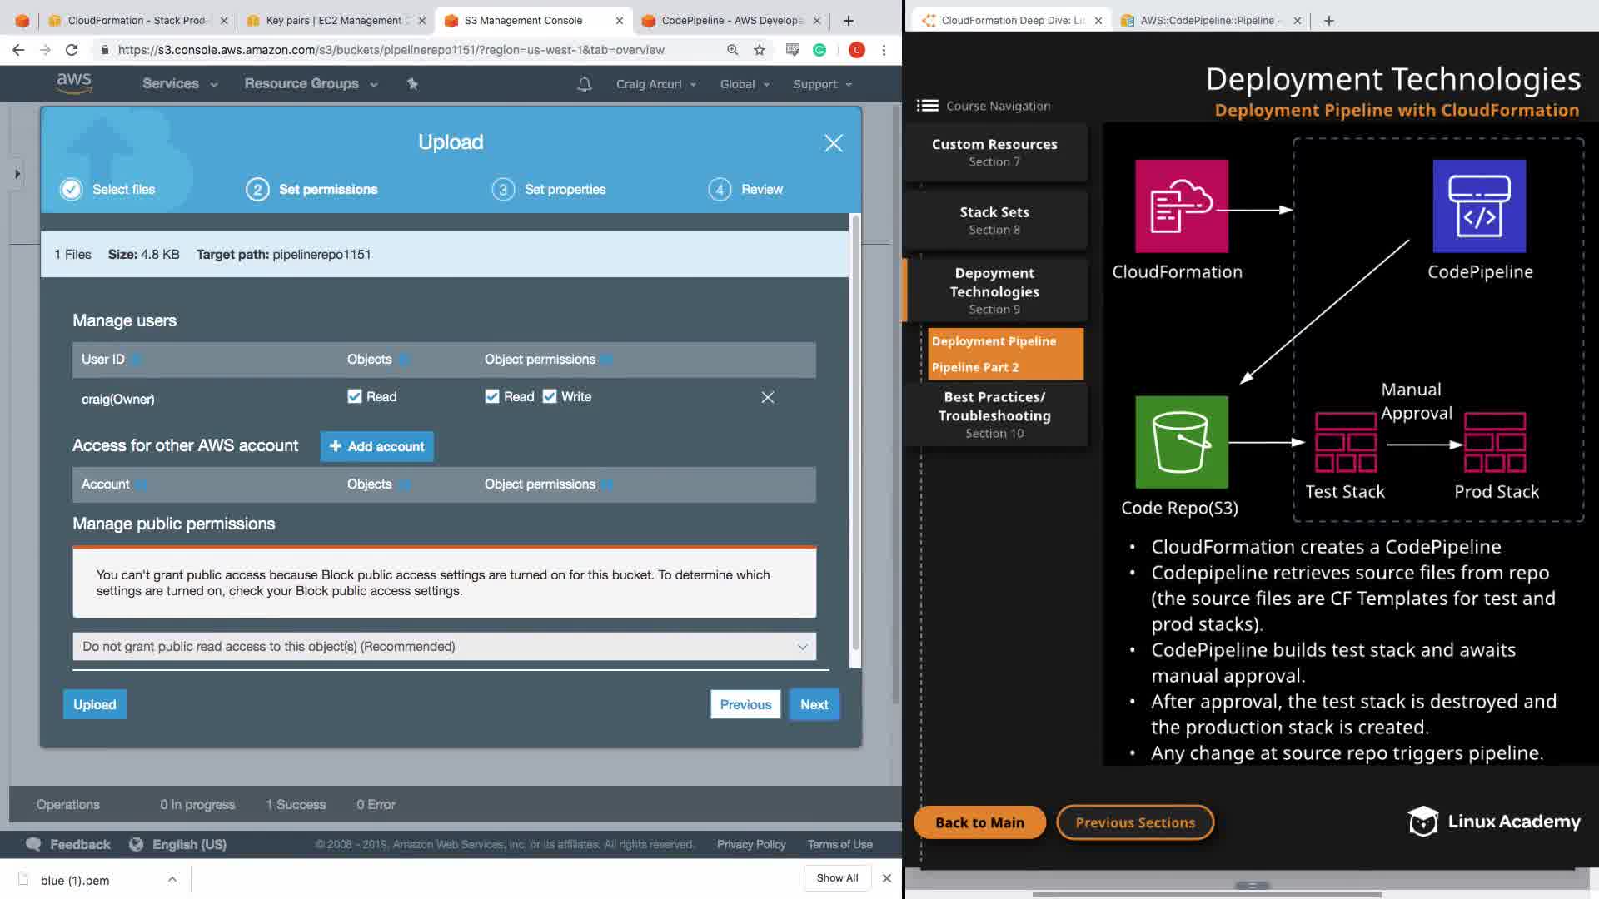Image resolution: width=1599 pixels, height=899 pixels.
Task: Close the Upload dialog X icon
Action: click(833, 143)
